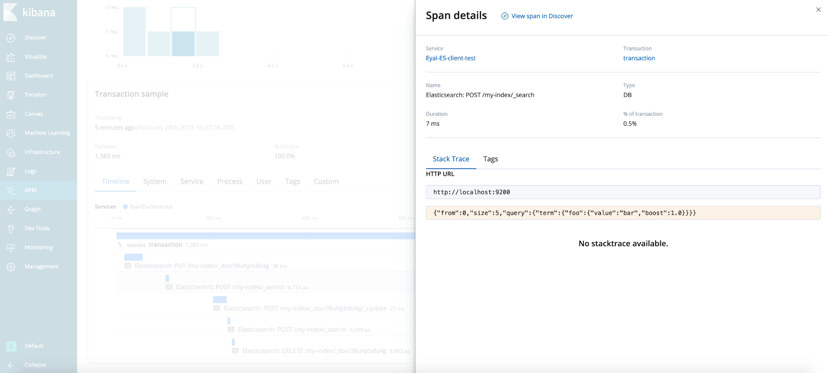Open the Discover compass icon in sidebar
Viewport: 829px width, 373px height.
(11, 38)
